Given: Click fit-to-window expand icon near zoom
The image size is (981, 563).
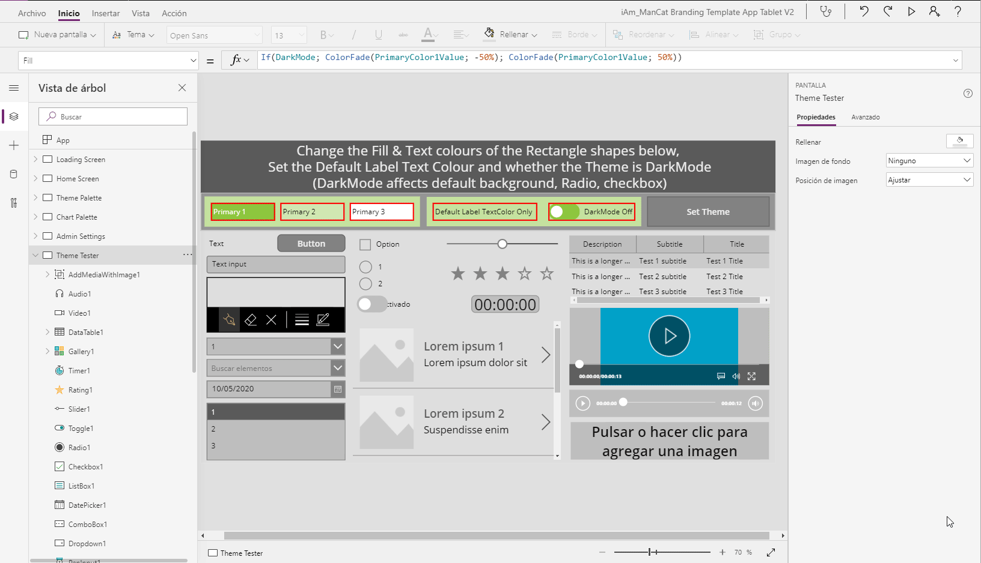Looking at the screenshot, I should pos(771,552).
